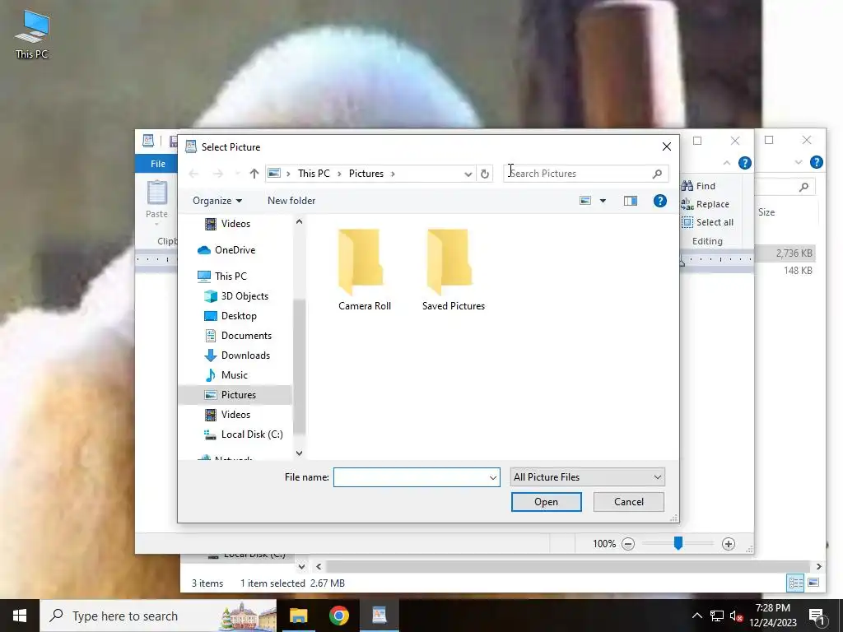
Task: Click the WordPad zoom slider handle
Action: point(678,543)
